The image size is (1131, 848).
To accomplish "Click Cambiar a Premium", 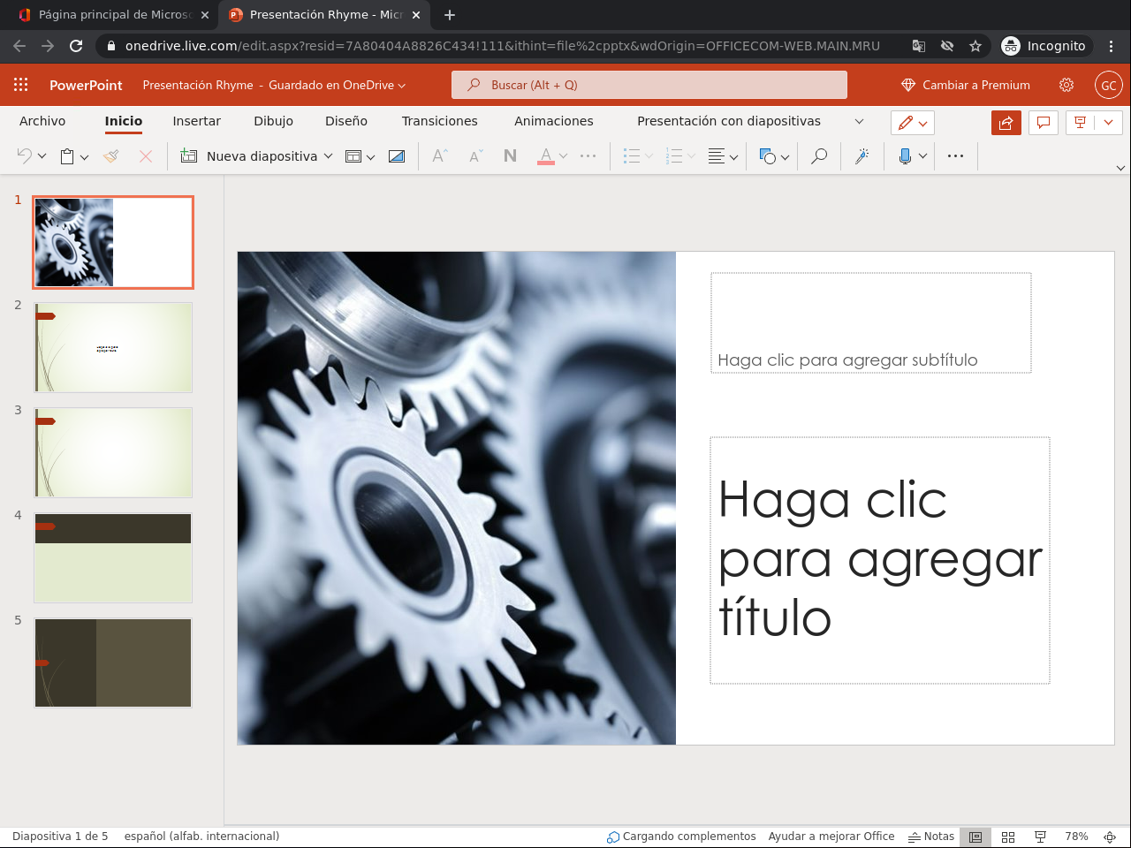I will point(965,85).
